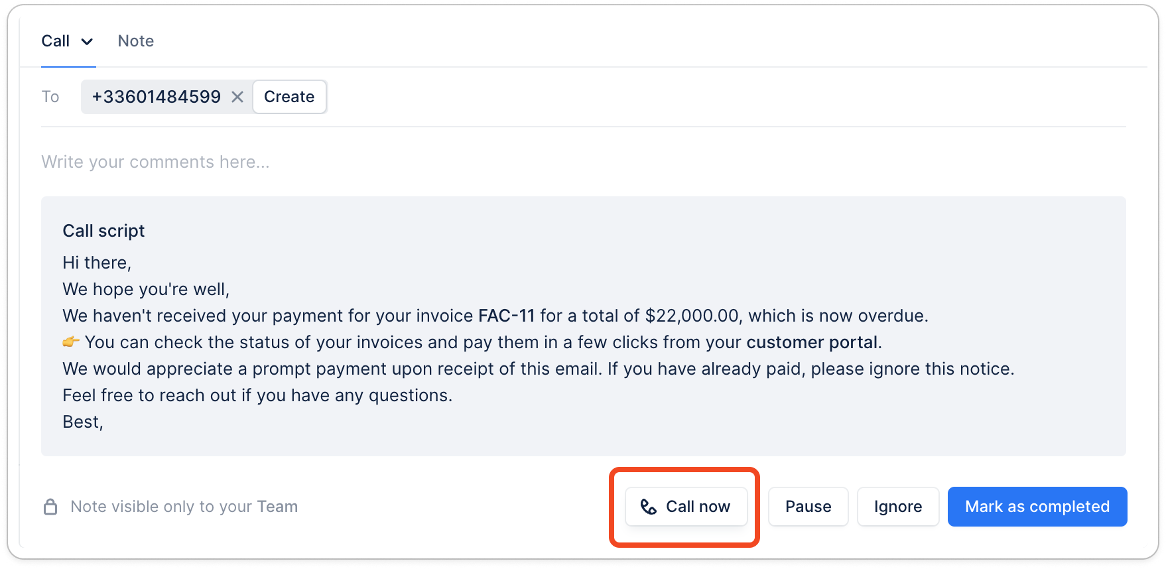This screenshot has width=1166, height=569.
Task: Click the phone icon in Call now
Action: pyautogui.click(x=648, y=507)
